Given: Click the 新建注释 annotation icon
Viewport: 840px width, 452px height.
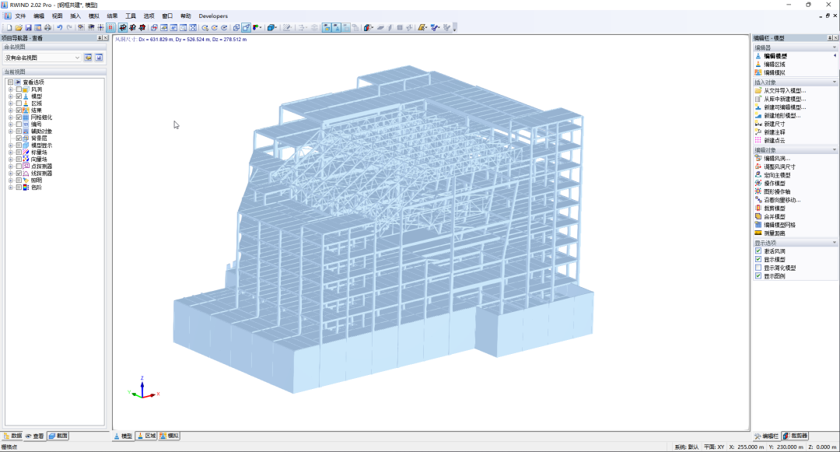Looking at the screenshot, I should [758, 131].
